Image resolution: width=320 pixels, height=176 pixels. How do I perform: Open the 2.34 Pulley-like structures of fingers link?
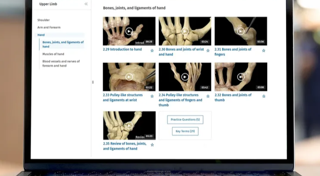(x=180, y=100)
